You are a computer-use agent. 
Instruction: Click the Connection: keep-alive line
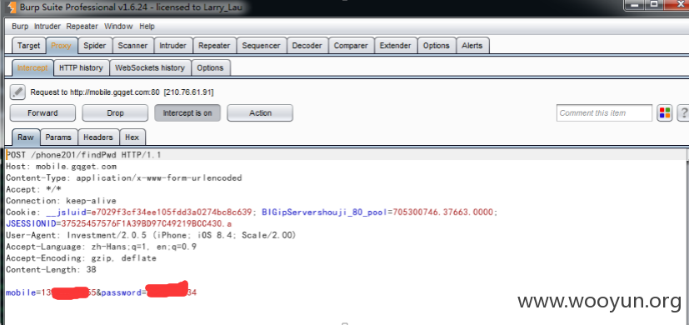(x=61, y=201)
